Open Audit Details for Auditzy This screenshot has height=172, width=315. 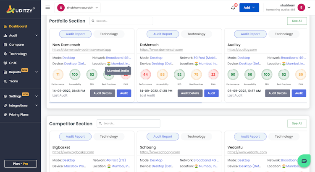[x=278, y=93]
